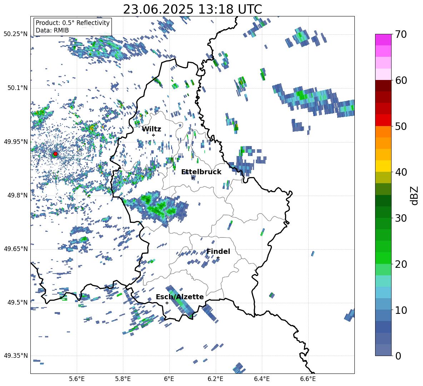Click the 50.25°N latitude label
Image resolution: width=423 pixels, height=386 pixels.
[x=16, y=34]
